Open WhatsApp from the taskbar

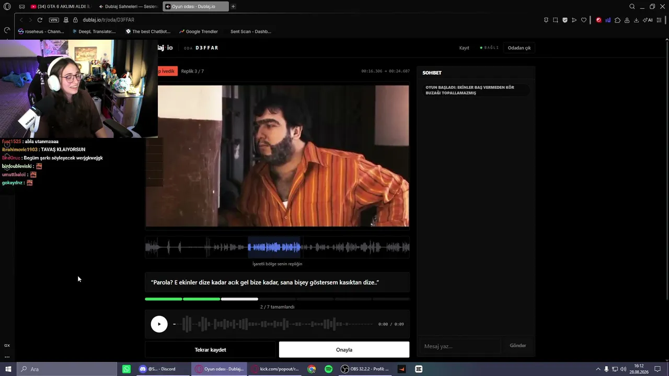pyautogui.click(x=126, y=369)
